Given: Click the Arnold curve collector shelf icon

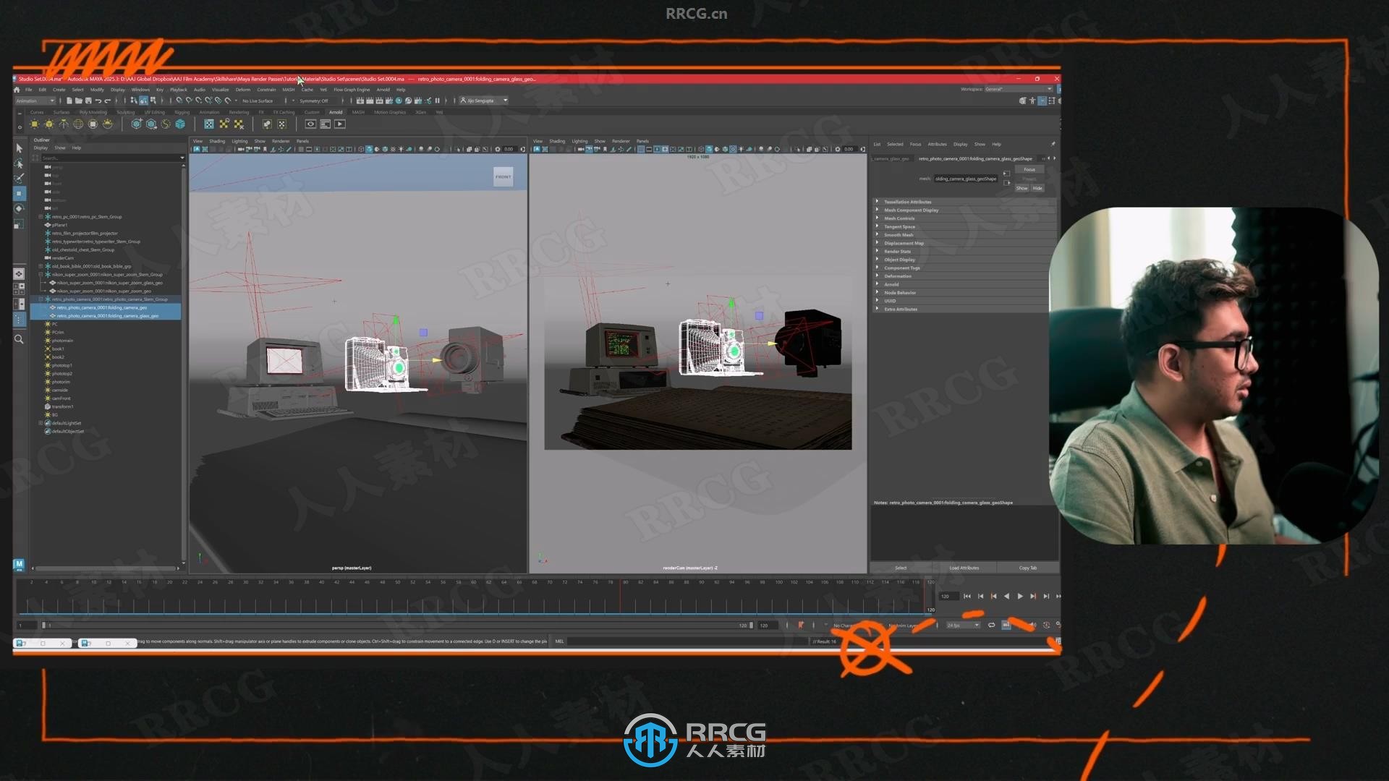Looking at the screenshot, I should tap(166, 124).
